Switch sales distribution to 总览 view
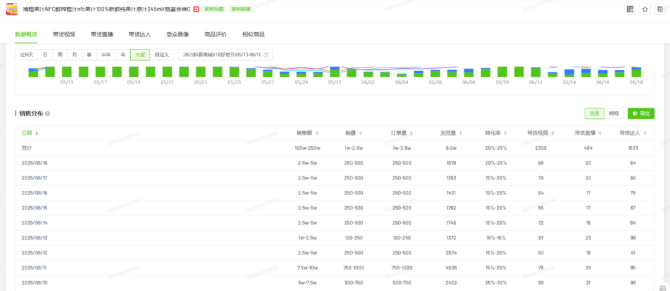Image resolution: width=670 pixels, height=291 pixels. click(x=594, y=113)
